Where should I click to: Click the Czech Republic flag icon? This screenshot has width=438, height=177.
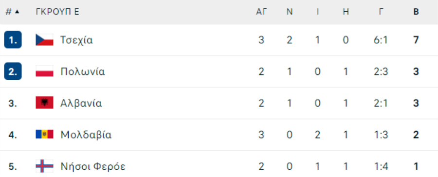click(x=44, y=40)
